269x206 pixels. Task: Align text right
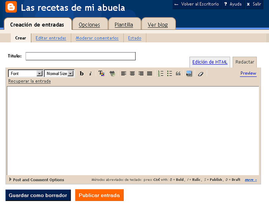pyautogui.click(x=141, y=73)
